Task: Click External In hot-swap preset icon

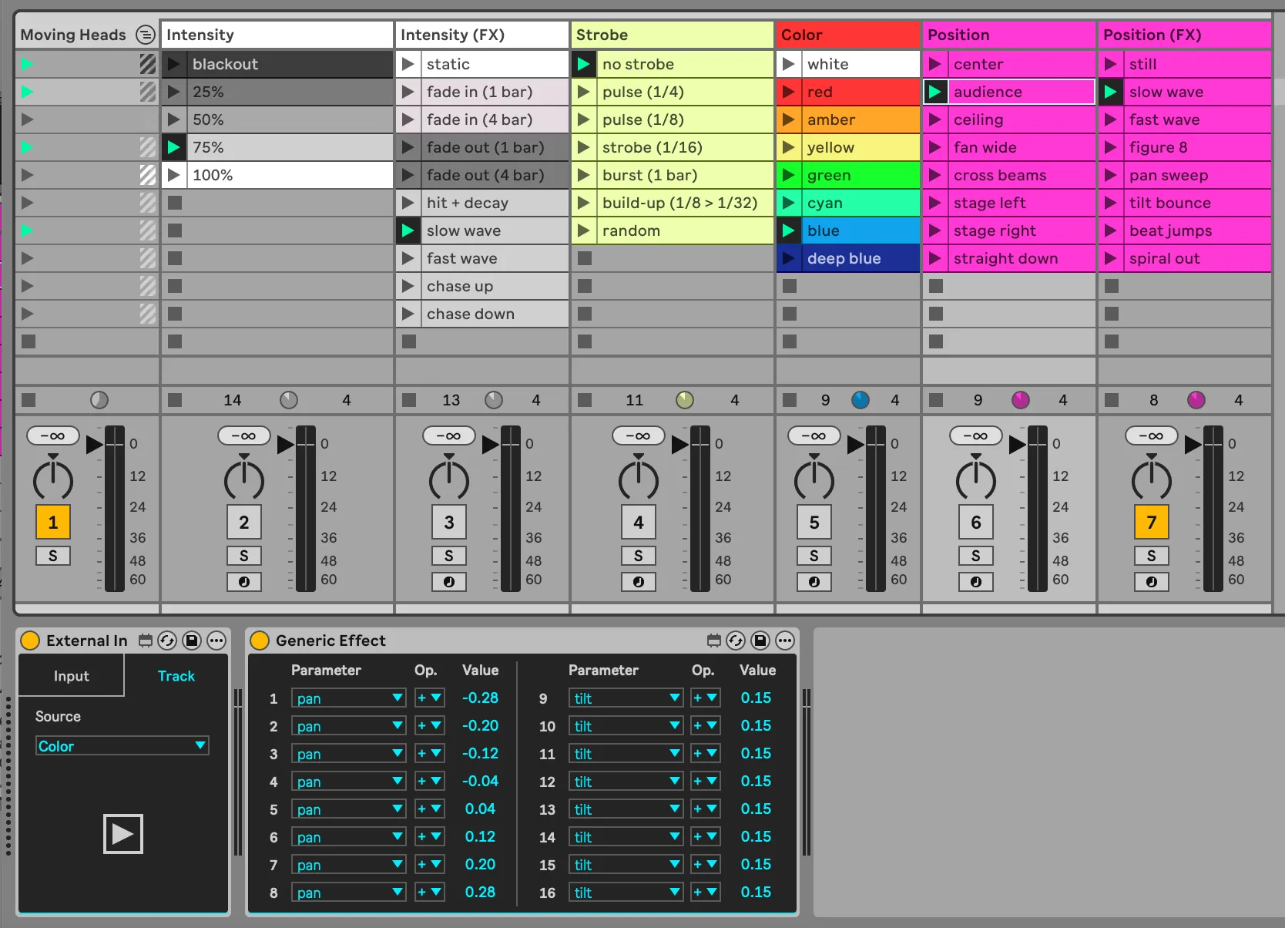Action: (x=167, y=641)
